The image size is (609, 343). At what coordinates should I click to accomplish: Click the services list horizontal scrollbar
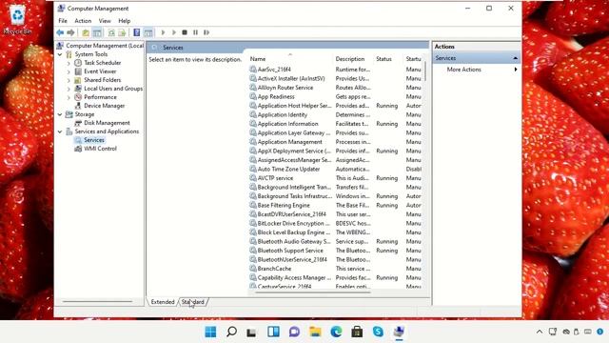click(313, 293)
